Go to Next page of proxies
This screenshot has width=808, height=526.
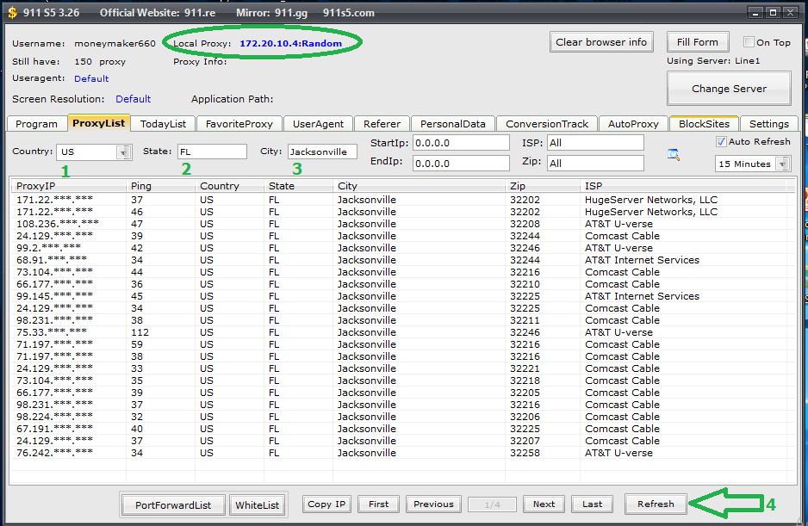click(544, 504)
